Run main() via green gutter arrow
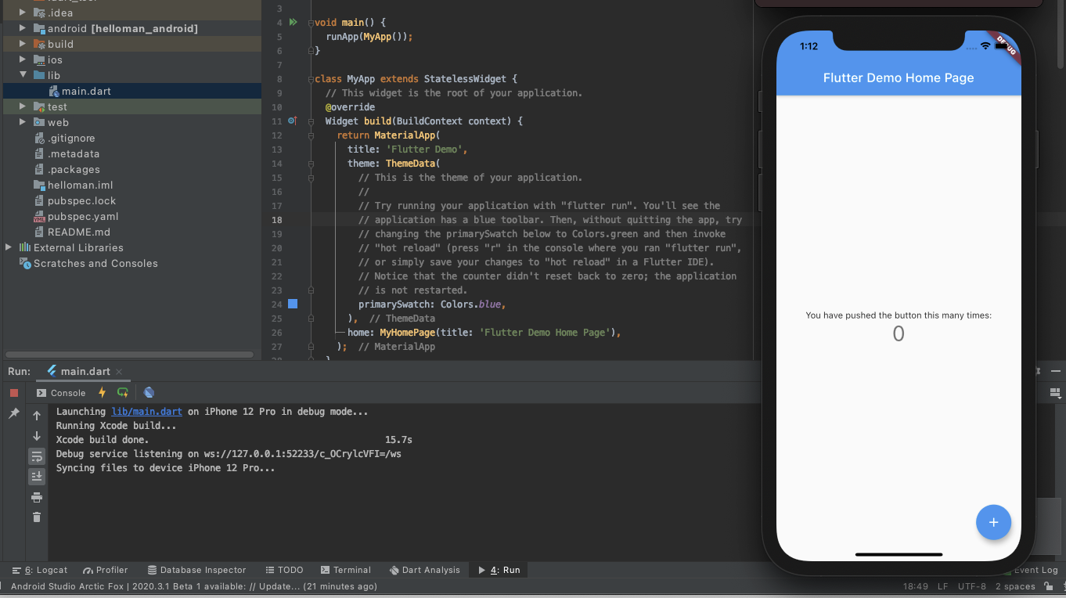 [x=293, y=23]
